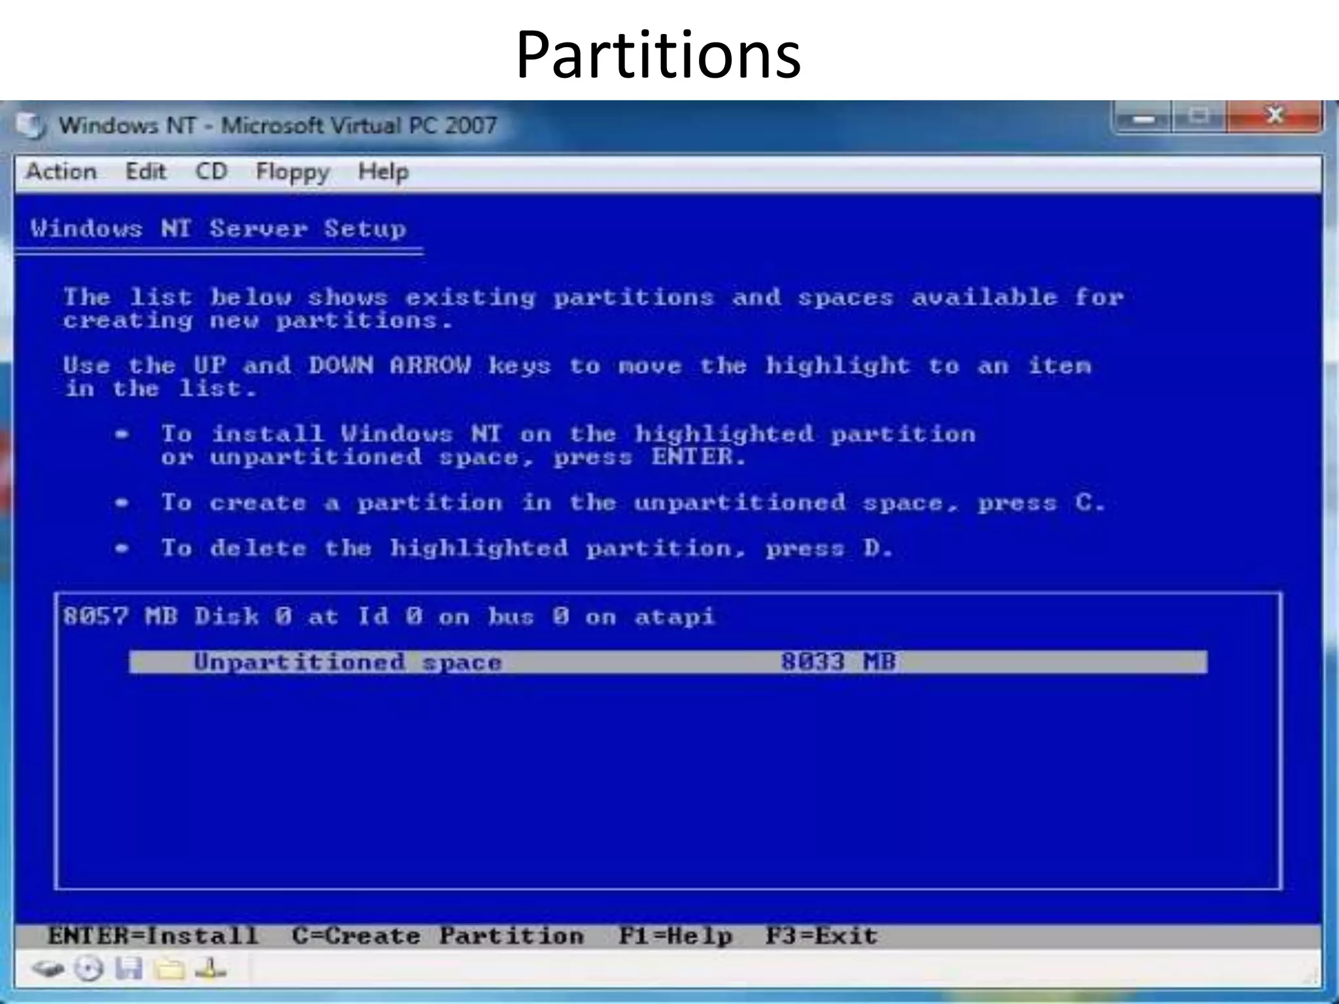The width and height of the screenshot is (1339, 1004).
Task: Click the '8057 MB Disk 0' line
Action: coord(389,616)
